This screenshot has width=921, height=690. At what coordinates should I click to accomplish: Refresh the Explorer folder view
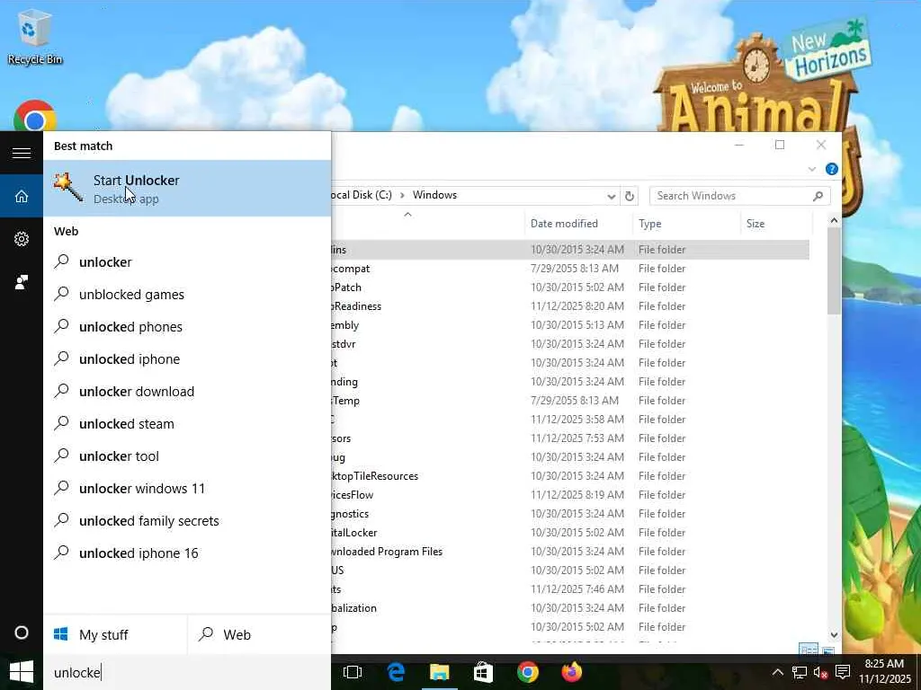pyautogui.click(x=629, y=196)
